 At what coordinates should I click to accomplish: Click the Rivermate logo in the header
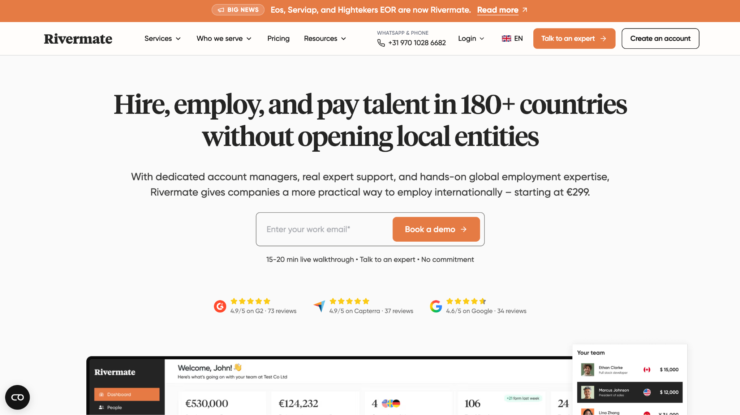pyautogui.click(x=78, y=39)
